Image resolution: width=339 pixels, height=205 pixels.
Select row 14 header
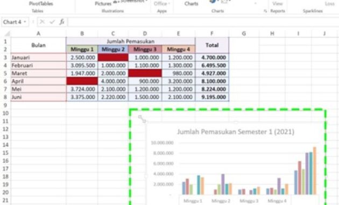pos(5,145)
